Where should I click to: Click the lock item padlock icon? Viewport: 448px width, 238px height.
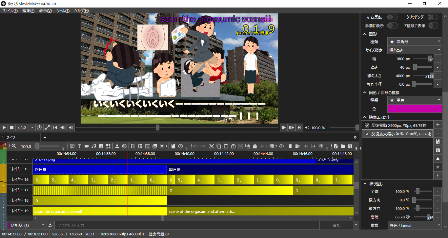[255, 146]
